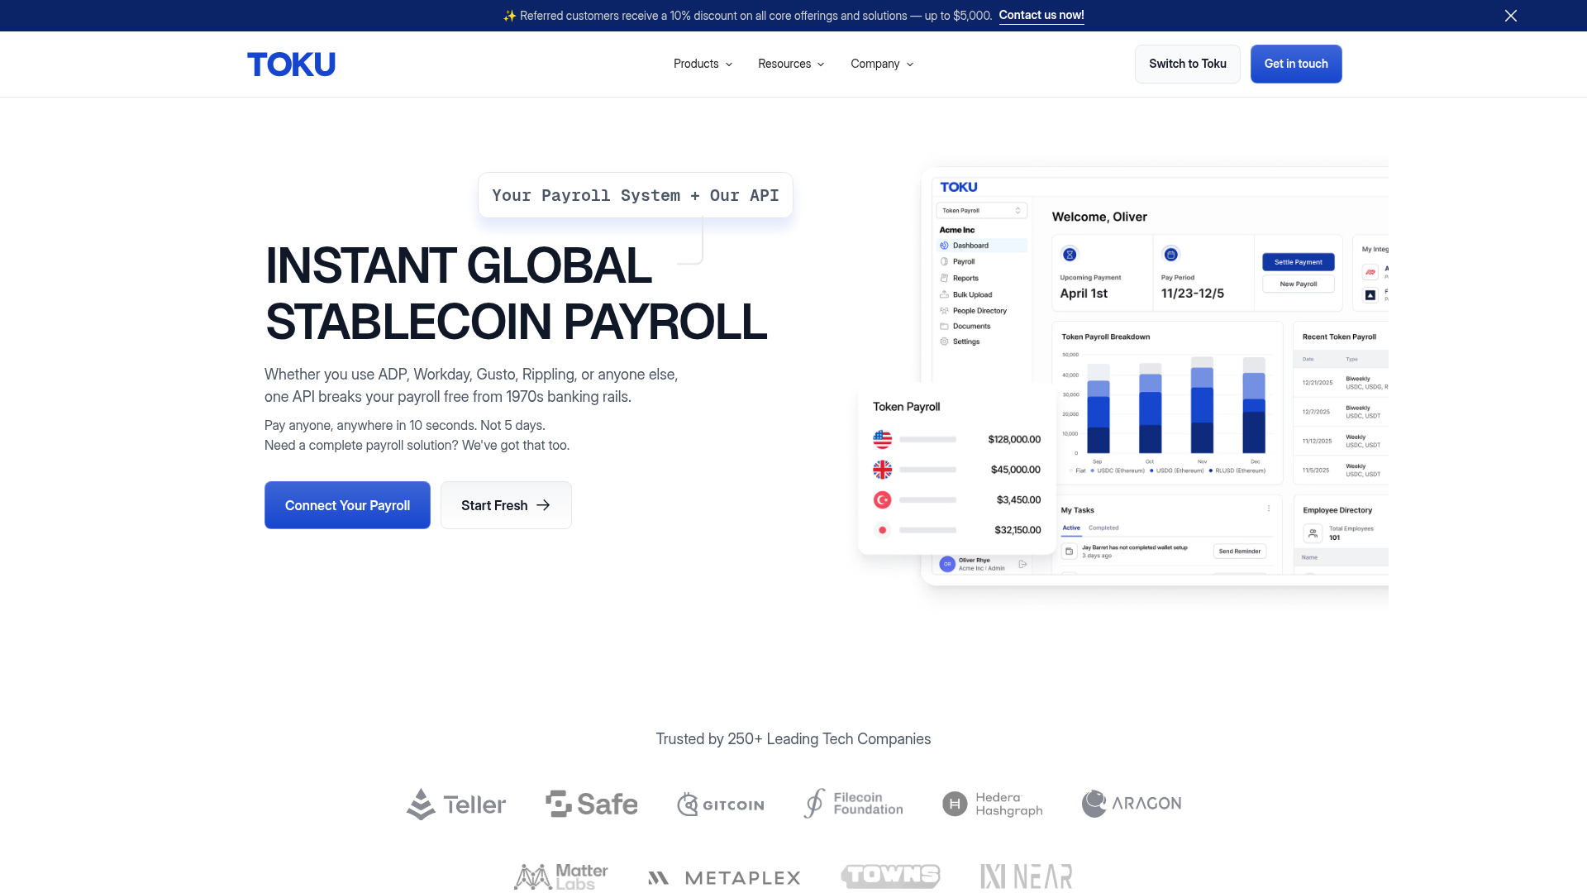Click the Pay Period calendar icon

pyautogui.click(x=1170, y=254)
